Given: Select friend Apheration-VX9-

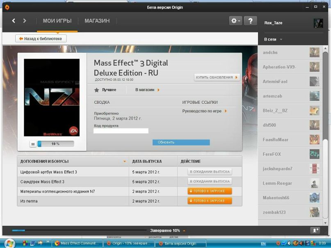Looking at the screenshot, I should click(290, 67).
